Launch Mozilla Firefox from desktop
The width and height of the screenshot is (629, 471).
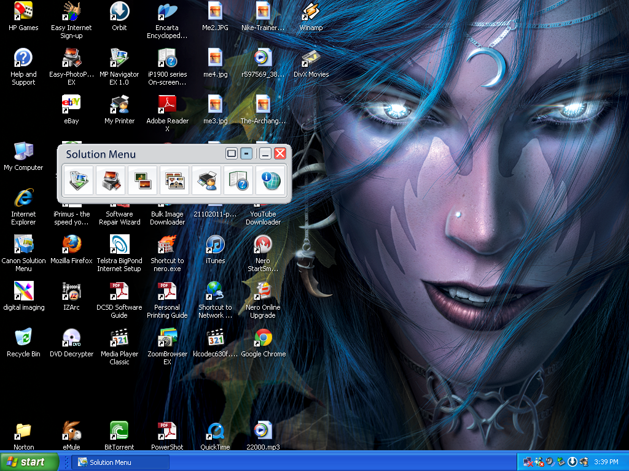[71, 249]
